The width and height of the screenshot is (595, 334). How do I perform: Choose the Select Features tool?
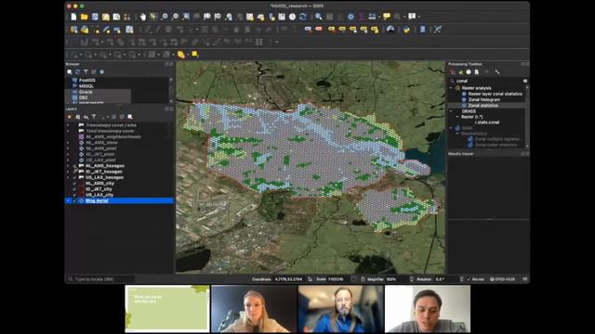(x=181, y=55)
